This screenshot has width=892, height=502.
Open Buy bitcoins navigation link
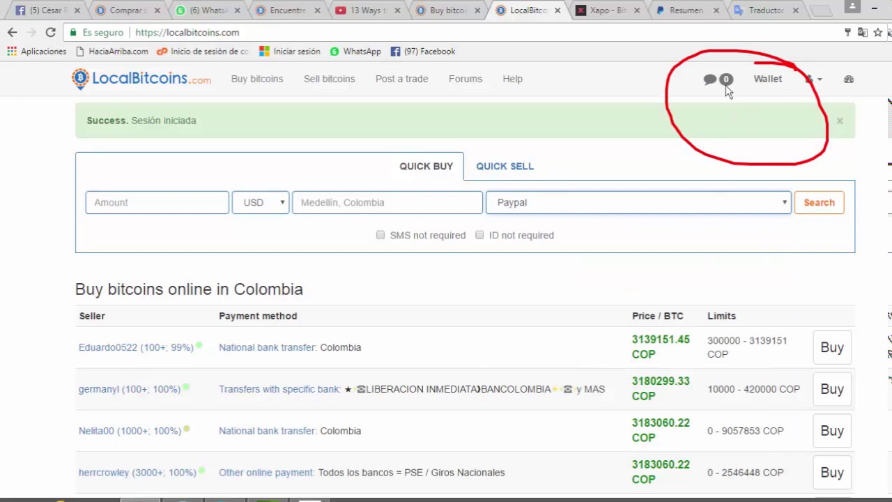pos(257,79)
